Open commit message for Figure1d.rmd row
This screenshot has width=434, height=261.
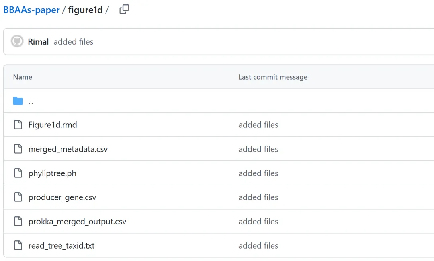pos(258,125)
